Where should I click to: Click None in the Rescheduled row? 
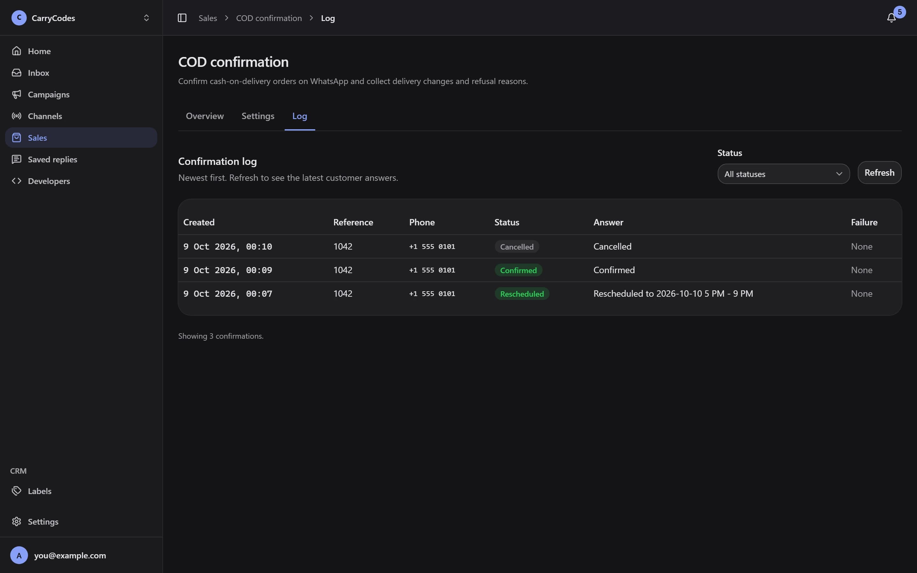click(x=861, y=294)
